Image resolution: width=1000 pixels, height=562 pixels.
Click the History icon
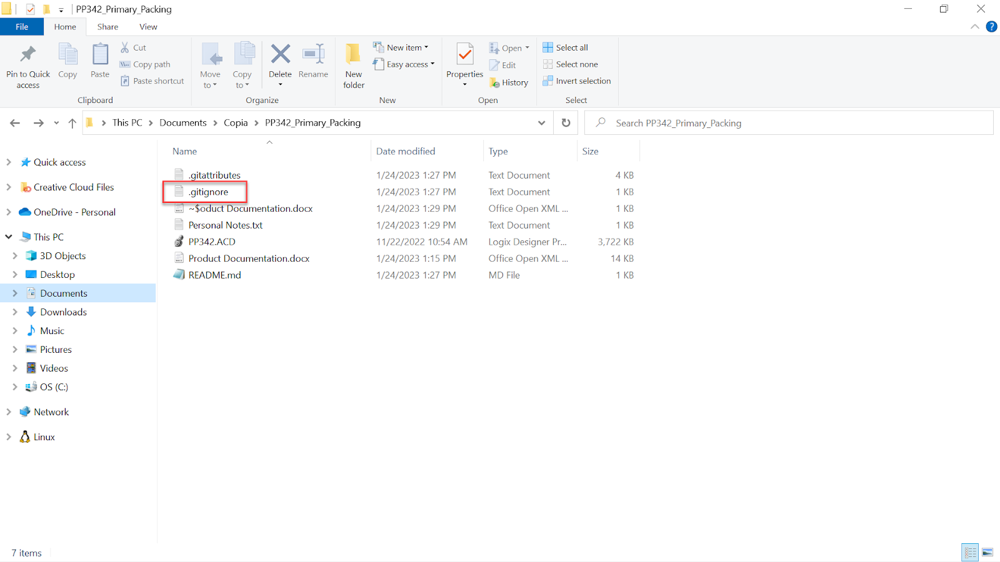coord(509,82)
